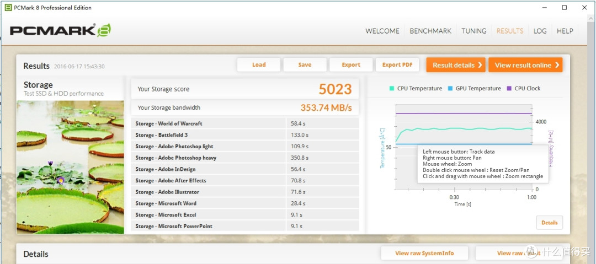596x264 pixels.
Task: Click the 28.4 s result value
Action: point(299,203)
